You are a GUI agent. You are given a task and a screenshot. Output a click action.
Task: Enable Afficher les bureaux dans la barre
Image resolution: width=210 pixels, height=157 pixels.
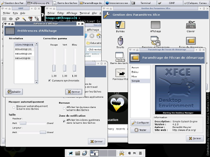coord(64,108)
